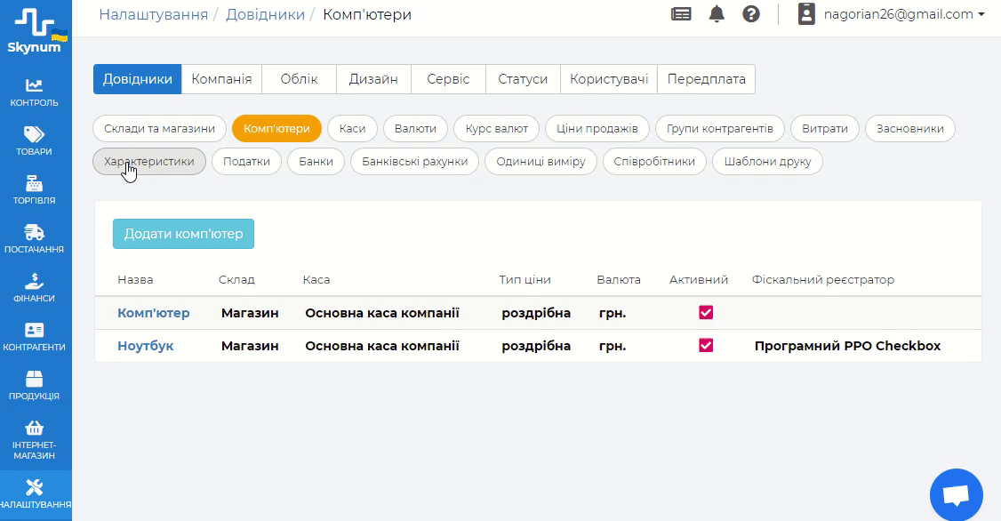Click the notifications bell icon
The height and width of the screenshot is (521, 1001).
[x=717, y=14]
